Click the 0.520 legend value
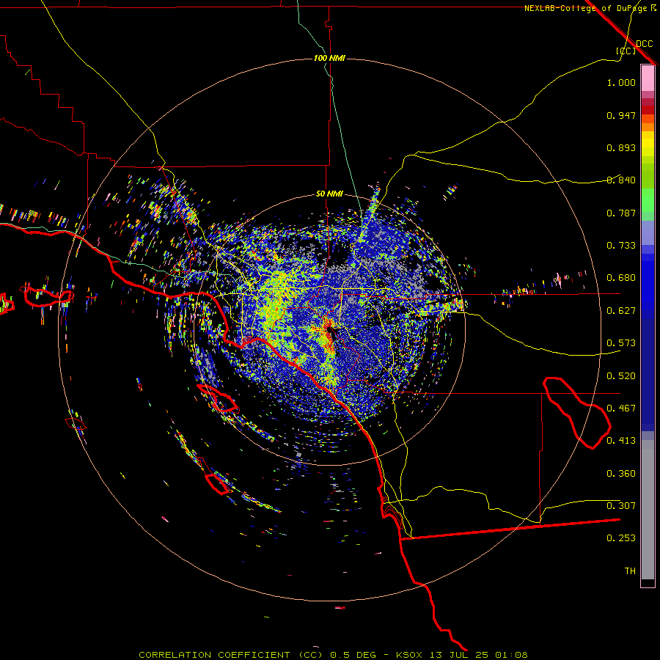The height and width of the screenshot is (660, 660). pos(621,376)
